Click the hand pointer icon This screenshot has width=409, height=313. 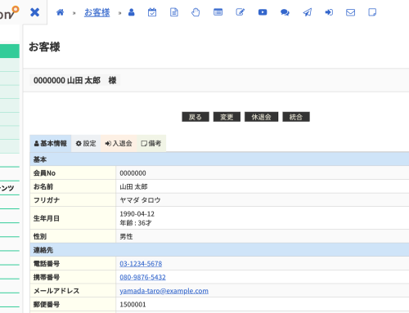click(196, 12)
